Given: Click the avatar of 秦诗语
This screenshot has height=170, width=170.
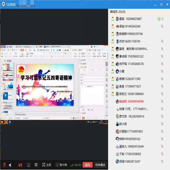Looking at the screenshot, I should point(117,56).
